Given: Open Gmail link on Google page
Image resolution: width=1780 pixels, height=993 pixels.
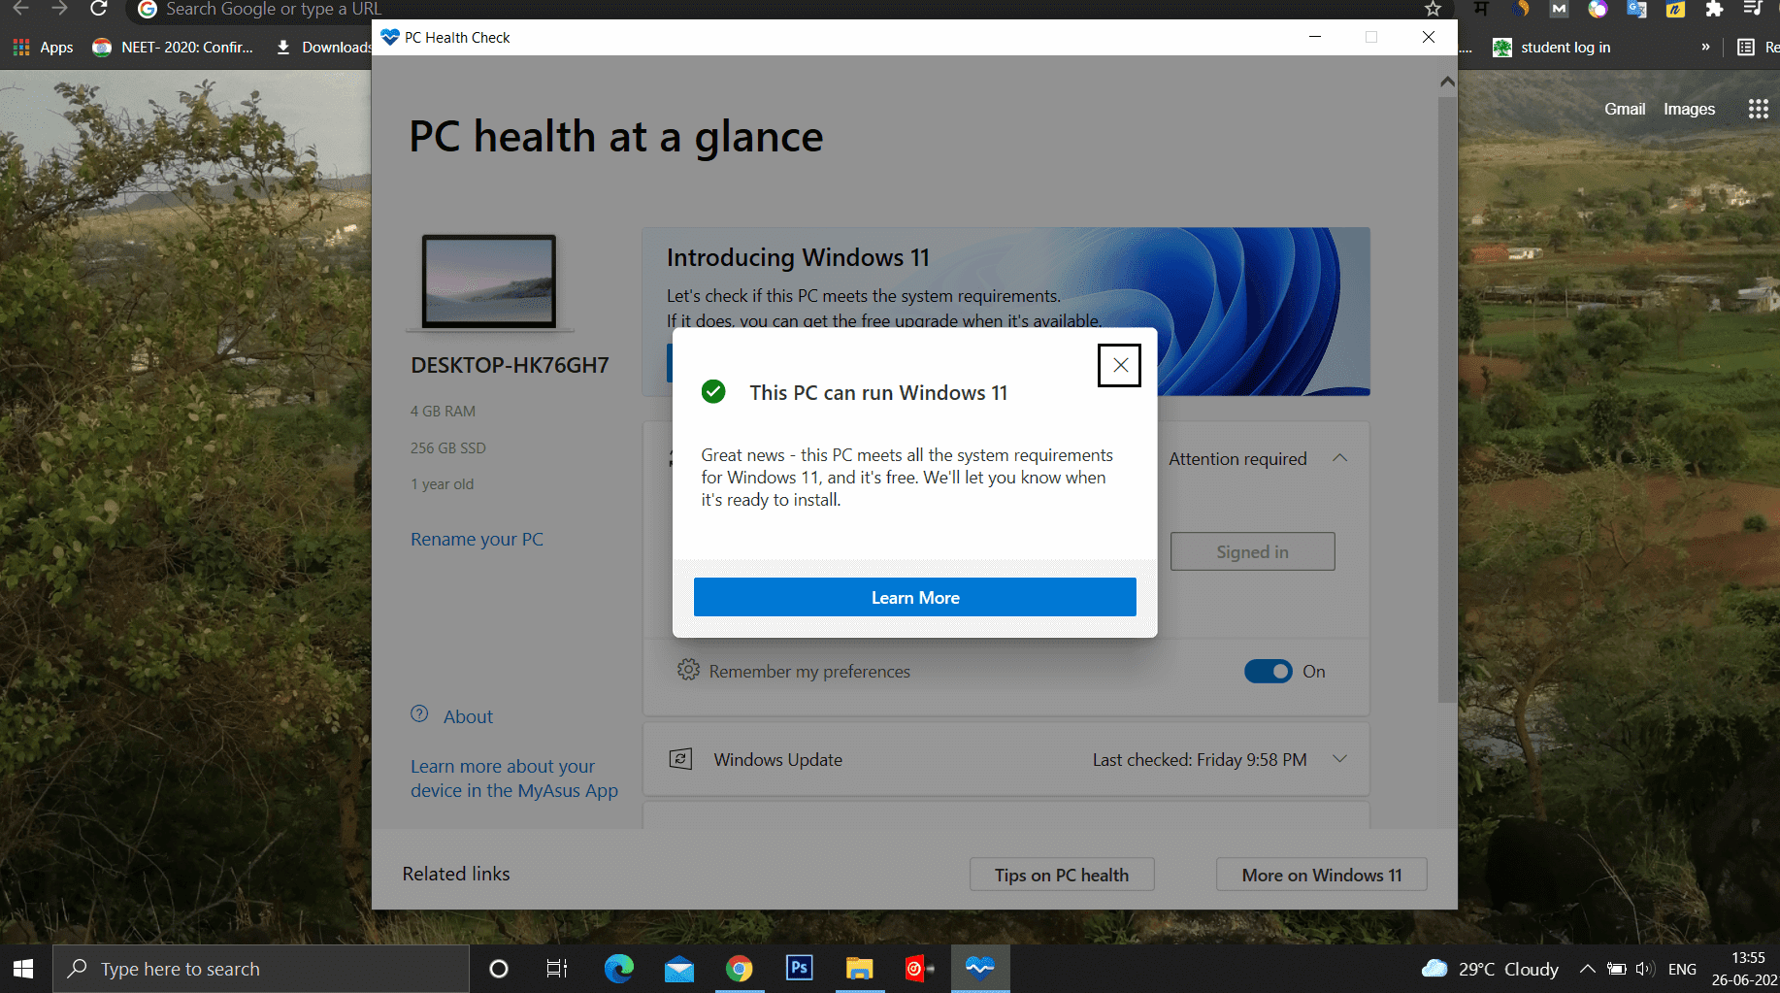Looking at the screenshot, I should (1625, 109).
